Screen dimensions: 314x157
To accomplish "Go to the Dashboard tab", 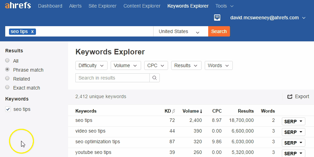I will 50,6.
